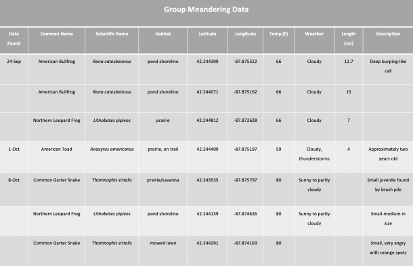Image resolution: width=413 pixels, height=266 pixels.
Task: Click latitude value 42.243535
Action: 207,180
